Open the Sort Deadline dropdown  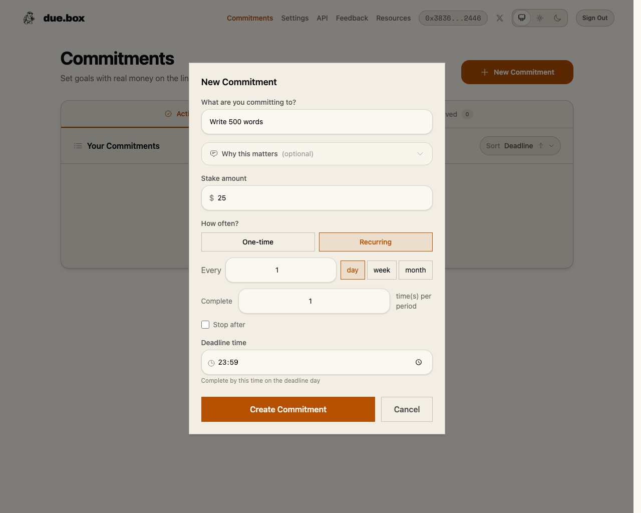tap(520, 146)
